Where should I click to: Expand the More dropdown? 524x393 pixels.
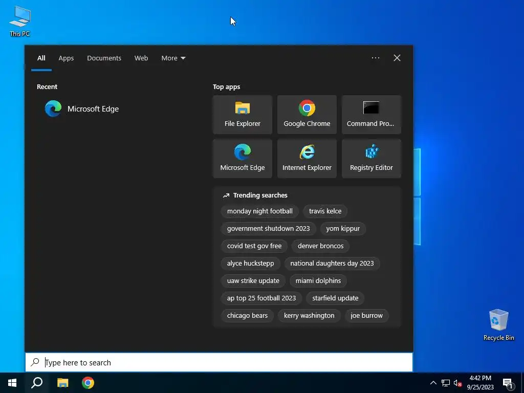coord(173,58)
